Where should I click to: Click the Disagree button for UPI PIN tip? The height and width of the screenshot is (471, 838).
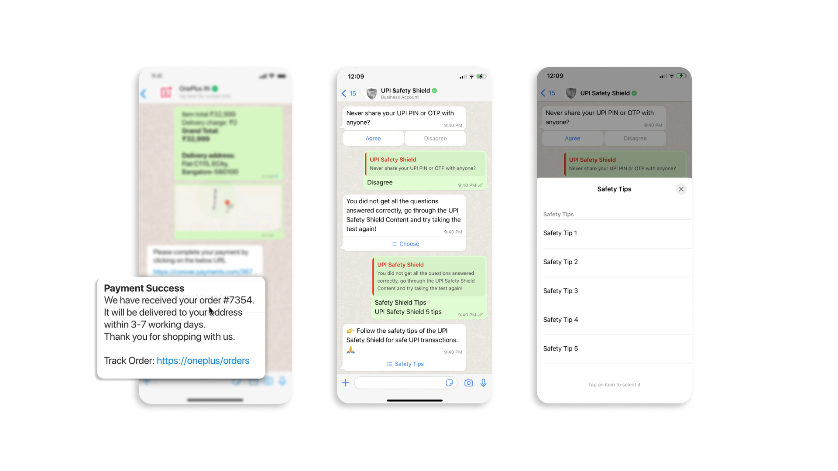coord(435,138)
